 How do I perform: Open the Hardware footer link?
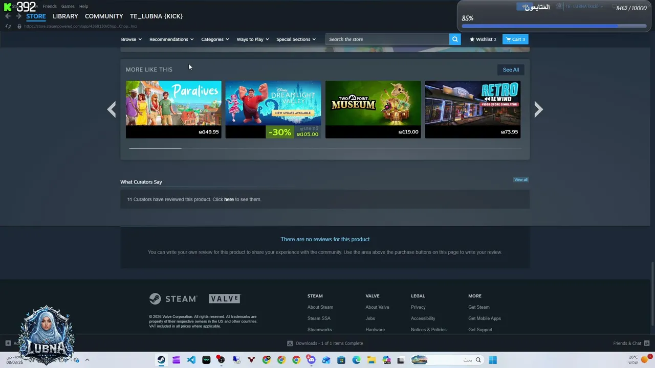[x=375, y=330]
